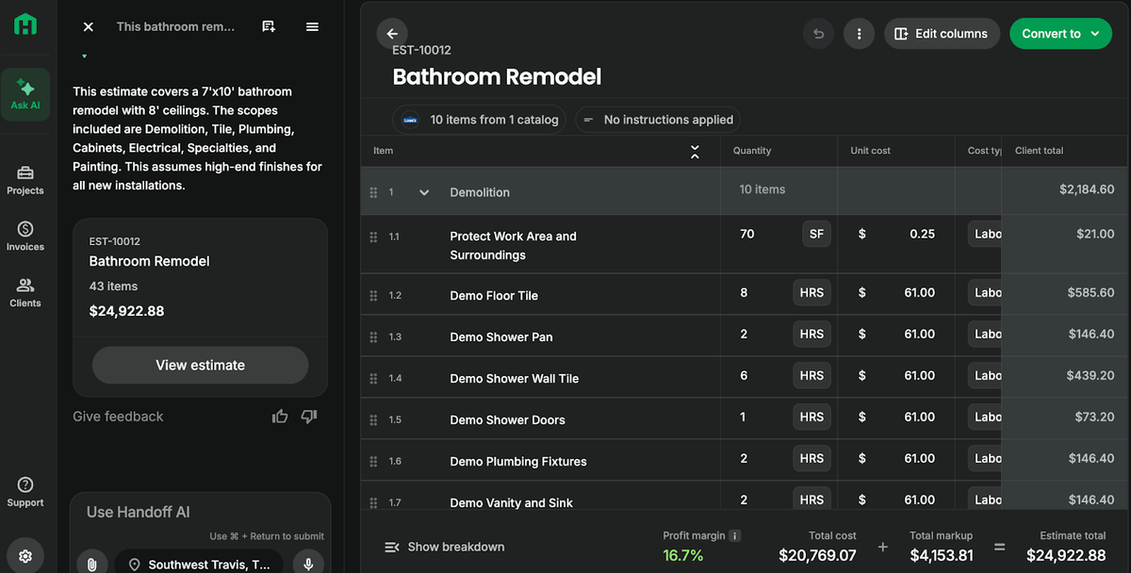Go to Invoices in the sidebar
1131x573 pixels.
pos(25,236)
